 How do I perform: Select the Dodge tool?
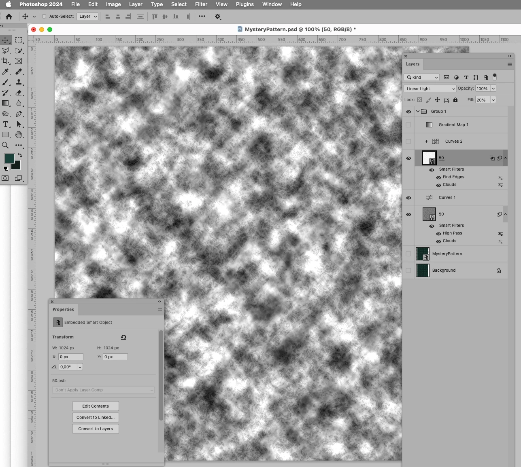point(6,114)
